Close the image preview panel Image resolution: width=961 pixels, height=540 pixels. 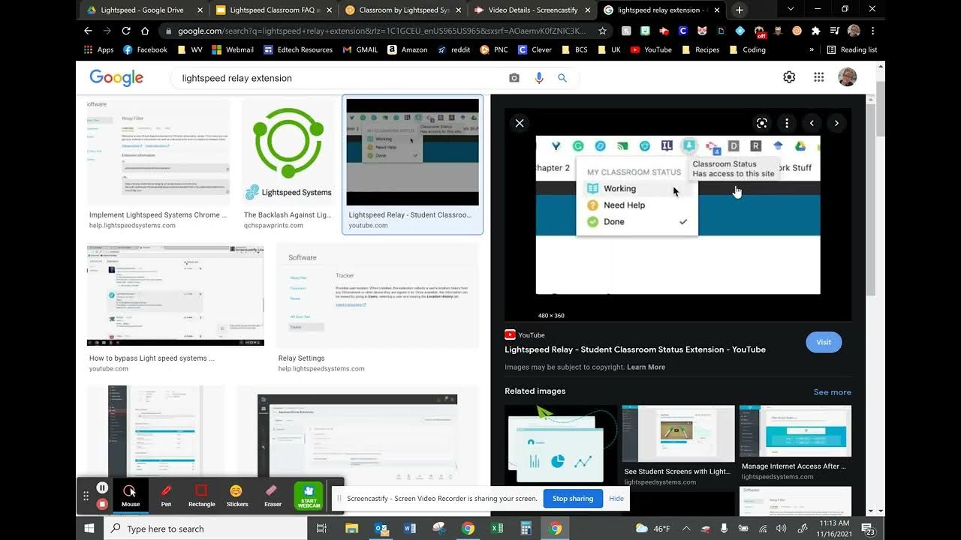520,123
